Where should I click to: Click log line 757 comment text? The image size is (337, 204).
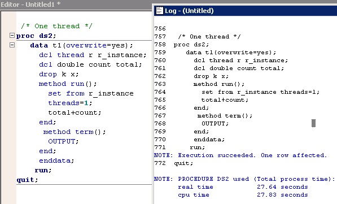pos(209,37)
